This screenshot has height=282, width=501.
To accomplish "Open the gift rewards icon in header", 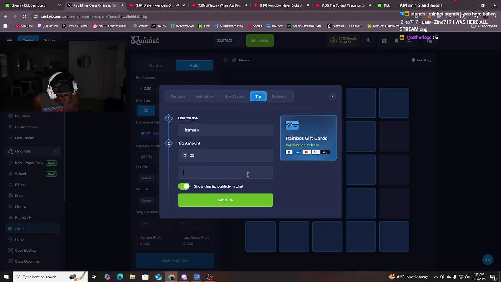I will click(x=384, y=40).
